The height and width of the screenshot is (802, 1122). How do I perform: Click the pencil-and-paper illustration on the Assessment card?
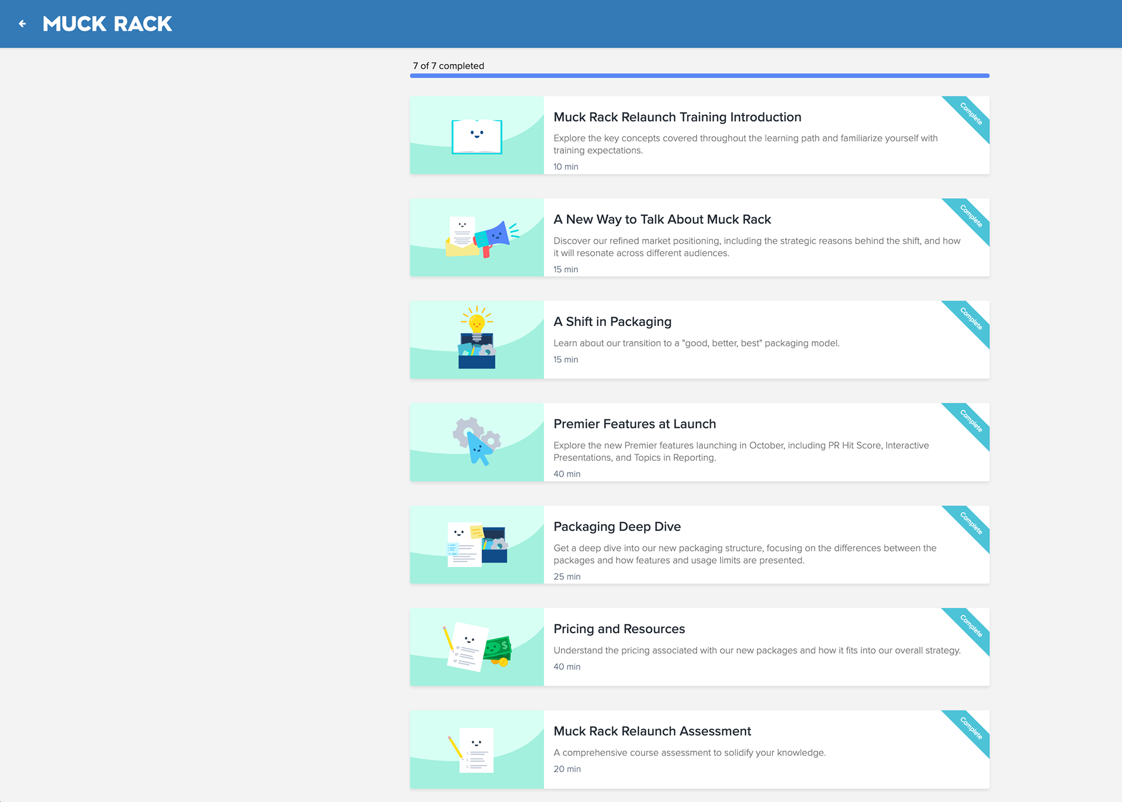coord(476,749)
